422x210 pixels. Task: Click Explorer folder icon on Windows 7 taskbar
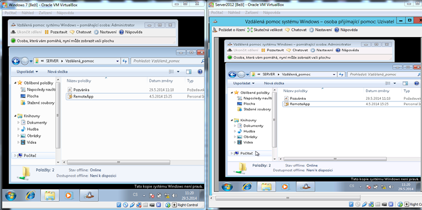pyautogui.click(x=50, y=195)
